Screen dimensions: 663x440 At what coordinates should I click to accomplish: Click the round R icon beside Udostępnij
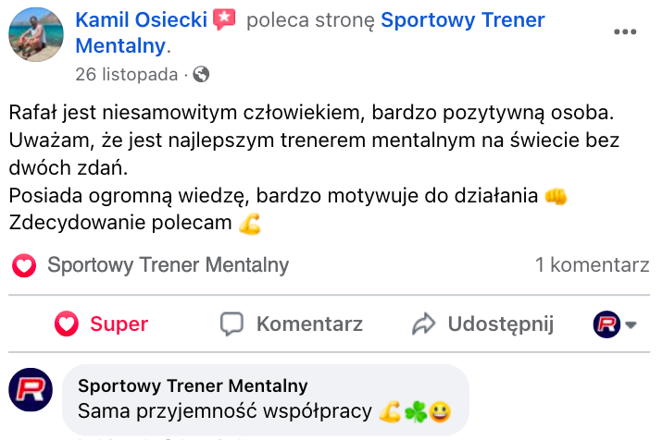point(607,324)
